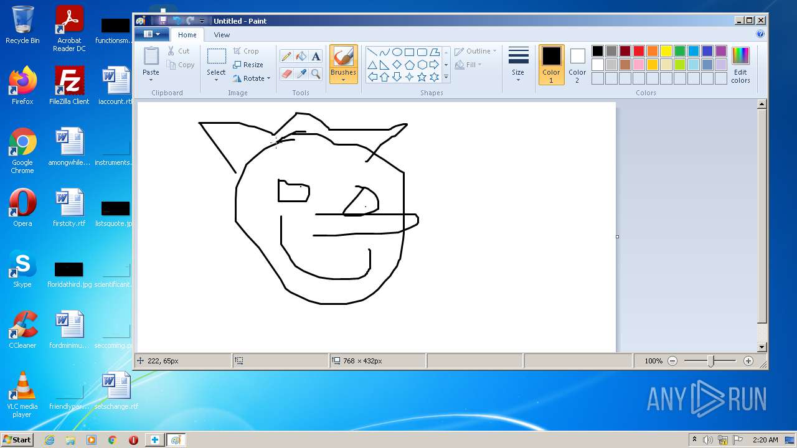
Task: Open Google Chrome desktop shortcut
Action: point(22,151)
